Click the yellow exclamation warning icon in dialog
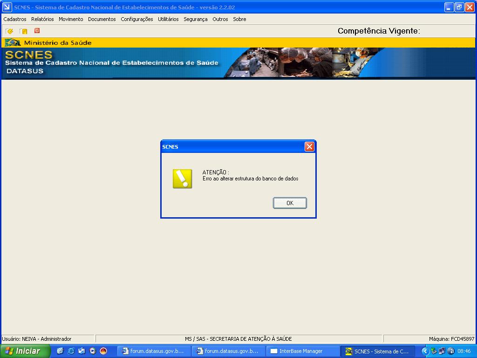 point(182,179)
